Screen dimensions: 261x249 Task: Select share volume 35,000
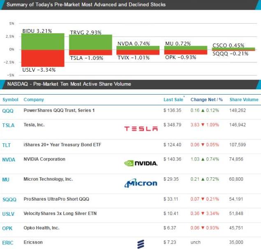(x=236, y=242)
